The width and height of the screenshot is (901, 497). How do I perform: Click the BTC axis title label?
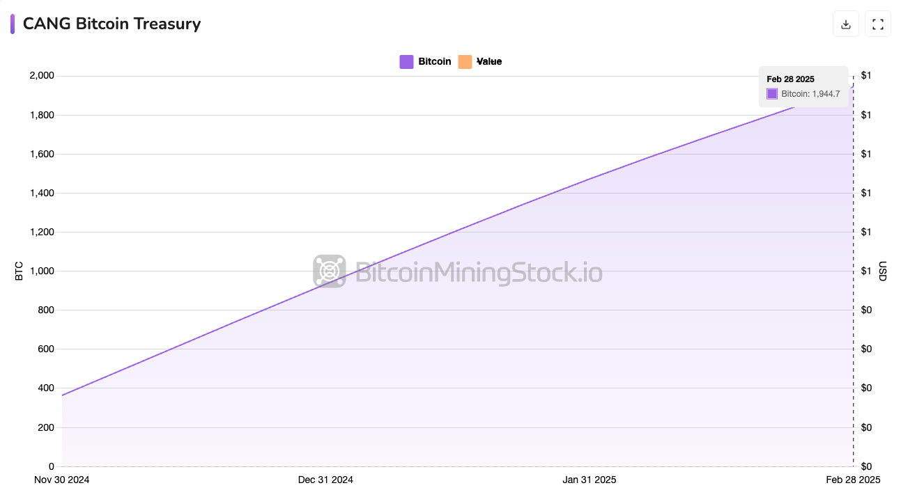pos(19,271)
